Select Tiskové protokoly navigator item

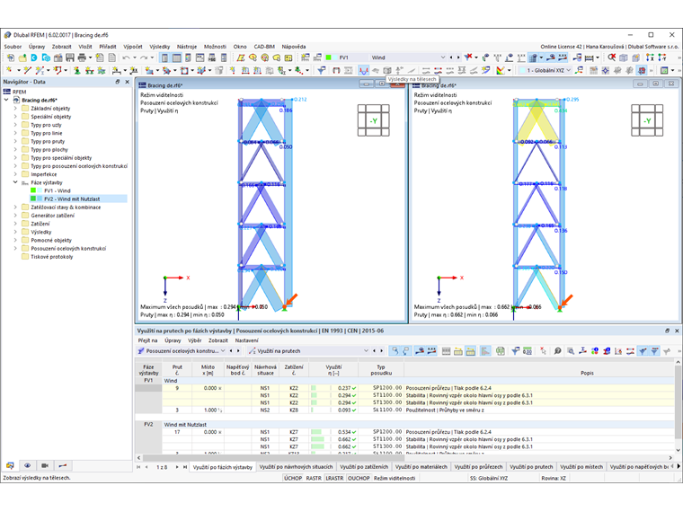coord(52,257)
